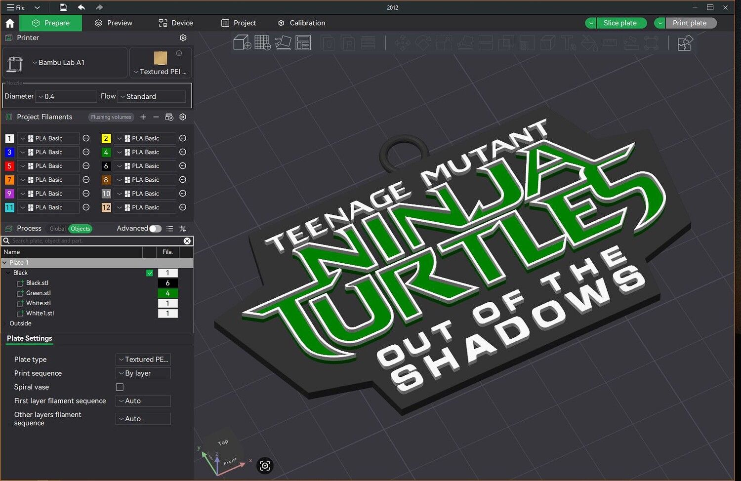This screenshot has width=741, height=481.
Task: Open First layer filament sequence dropdown
Action: pyautogui.click(x=143, y=401)
